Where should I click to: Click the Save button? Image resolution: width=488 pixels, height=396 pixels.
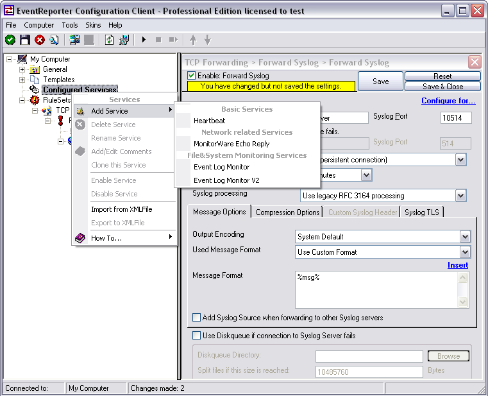381,82
